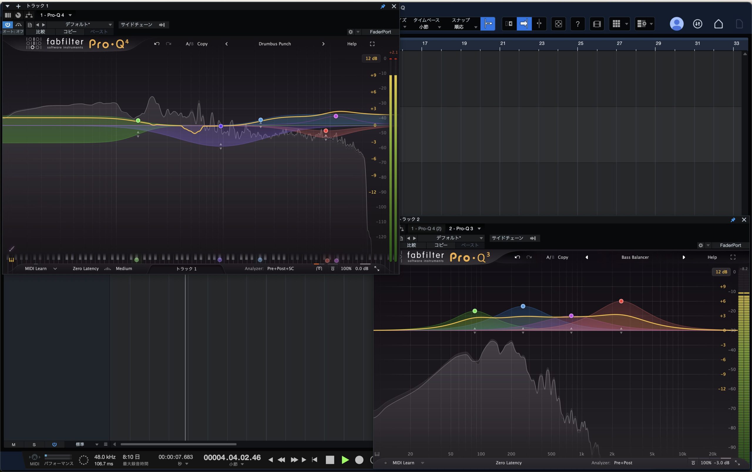Click the target crosshair icon in the toolbar
This screenshot has width=752, height=472.
tap(558, 24)
